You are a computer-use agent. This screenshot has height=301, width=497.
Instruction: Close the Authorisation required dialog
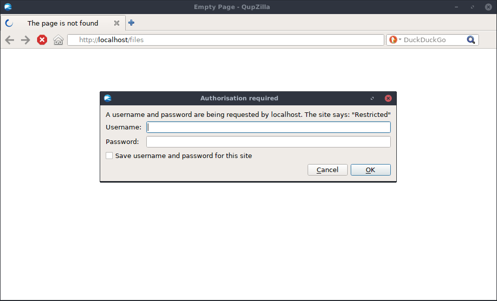[x=388, y=98]
